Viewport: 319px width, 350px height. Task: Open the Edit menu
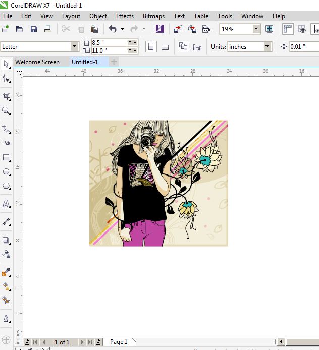pyautogui.click(x=26, y=16)
